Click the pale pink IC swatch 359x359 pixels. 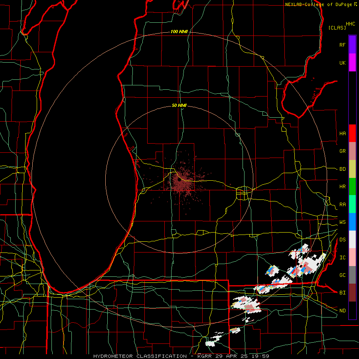pos(352,257)
